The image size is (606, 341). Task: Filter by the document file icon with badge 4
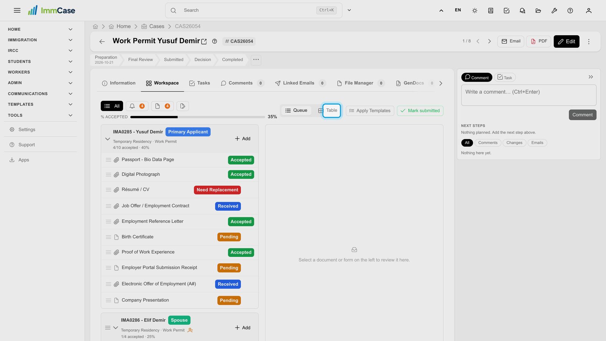coord(162,106)
